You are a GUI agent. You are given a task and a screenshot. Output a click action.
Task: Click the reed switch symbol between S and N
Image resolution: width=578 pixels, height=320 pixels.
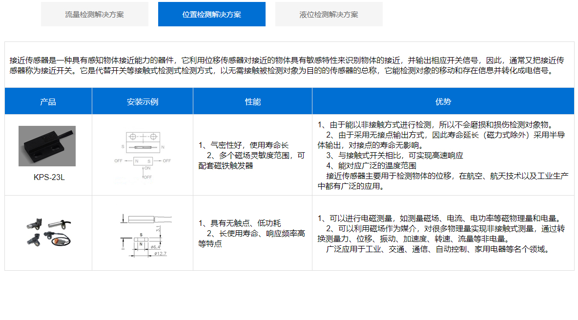pyautogui.click(x=142, y=146)
